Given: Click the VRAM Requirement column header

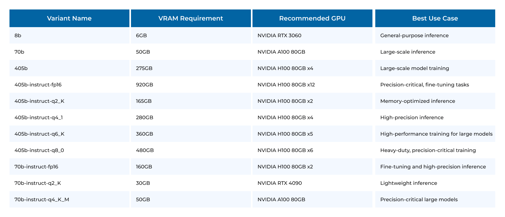Looking at the screenshot, I should [191, 18].
